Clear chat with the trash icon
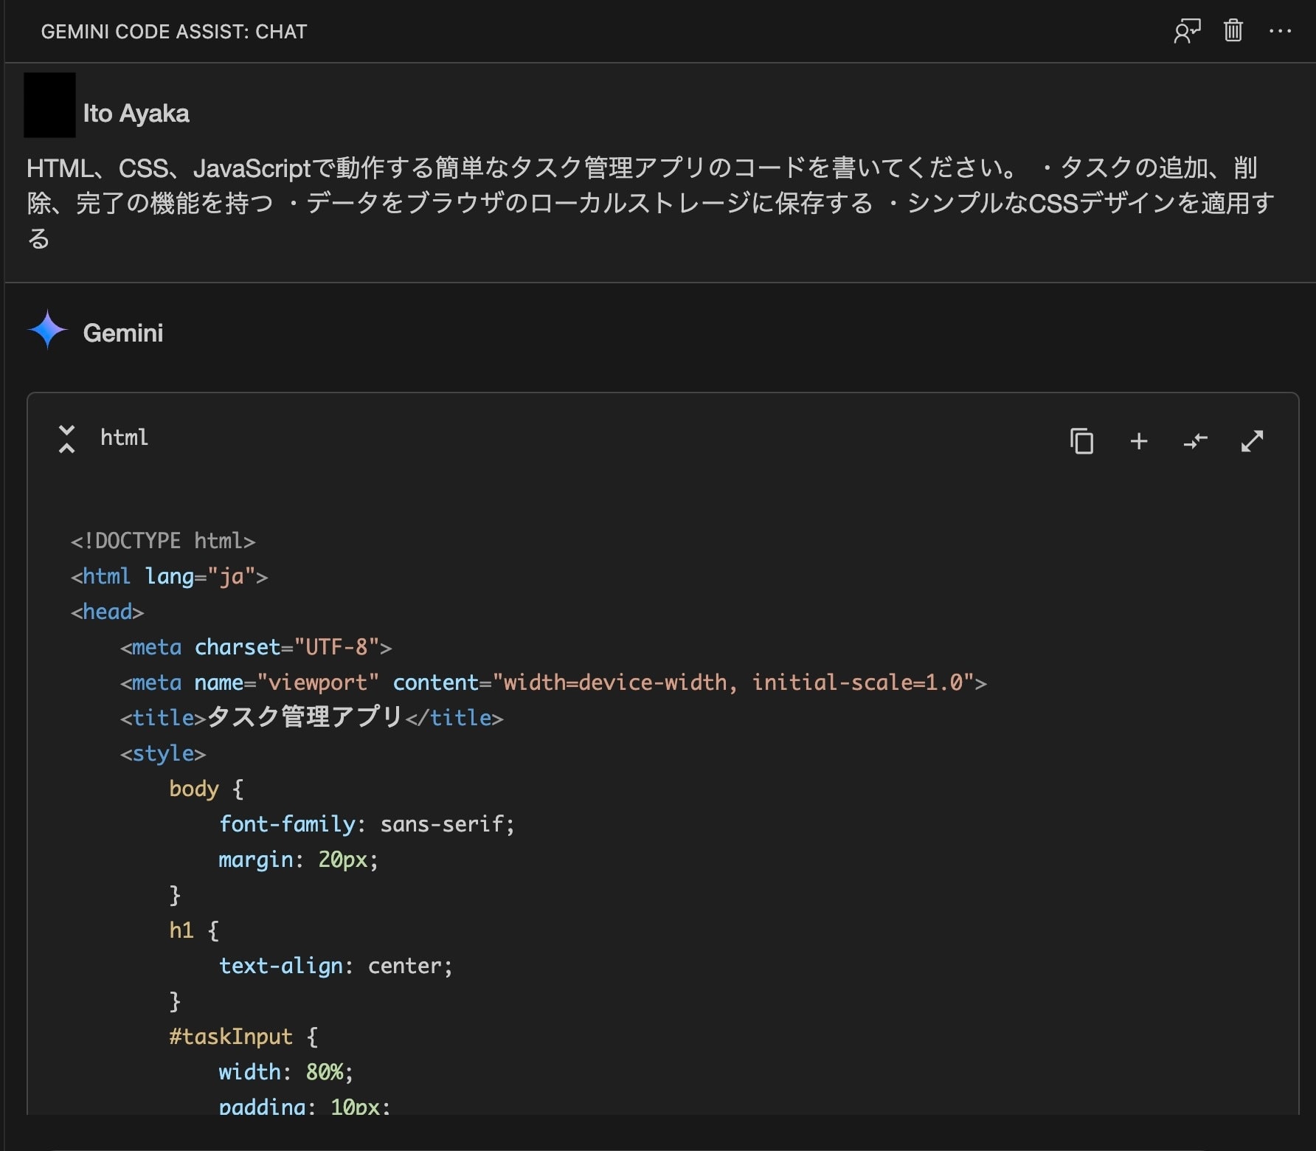The width and height of the screenshot is (1316, 1151). click(1233, 31)
